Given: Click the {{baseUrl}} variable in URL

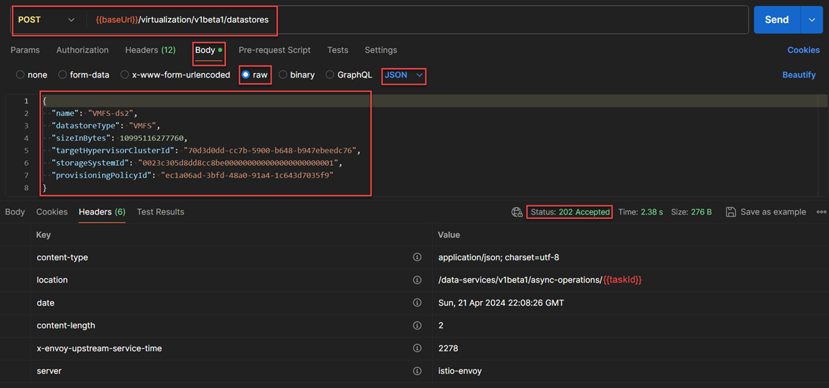Looking at the screenshot, I should (116, 20).
